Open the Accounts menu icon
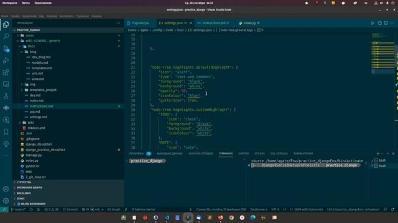 point(6,189)
